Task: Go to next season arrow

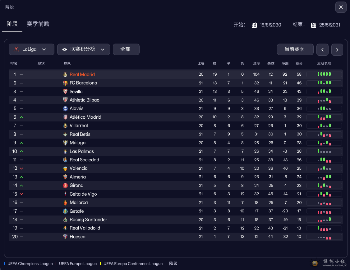Action: [337, 50]
